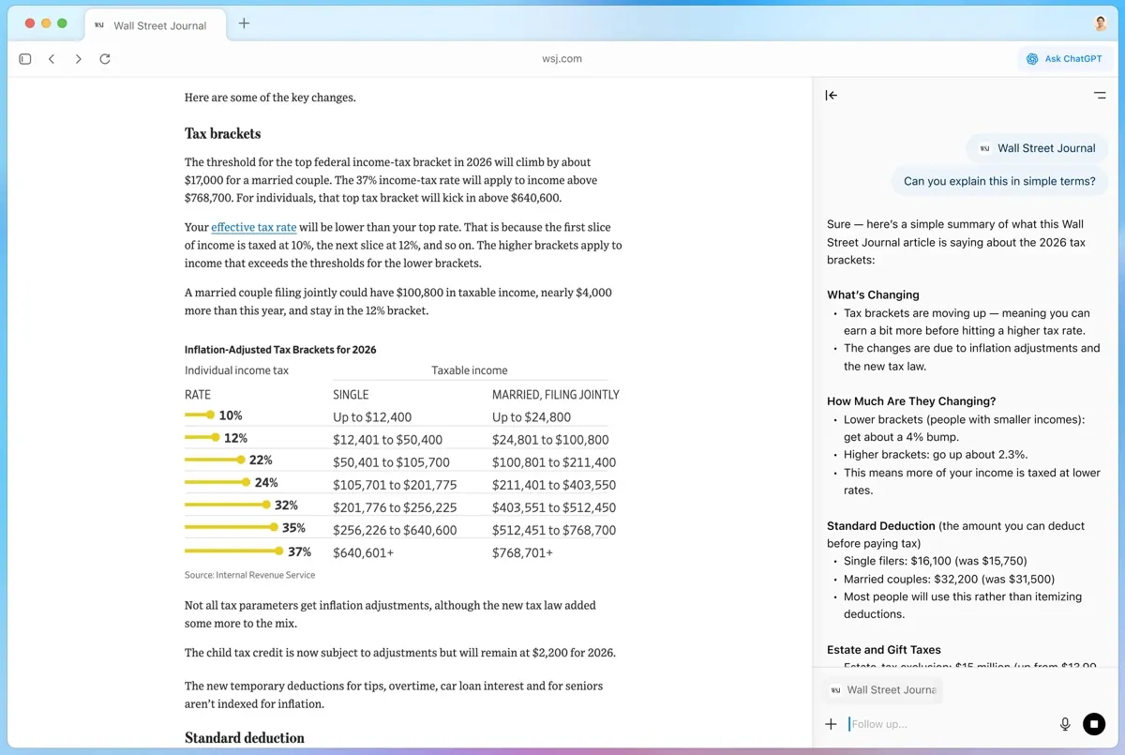Reload the wsj.com page
Screen dimensions: 1125x755
(105, 58)
